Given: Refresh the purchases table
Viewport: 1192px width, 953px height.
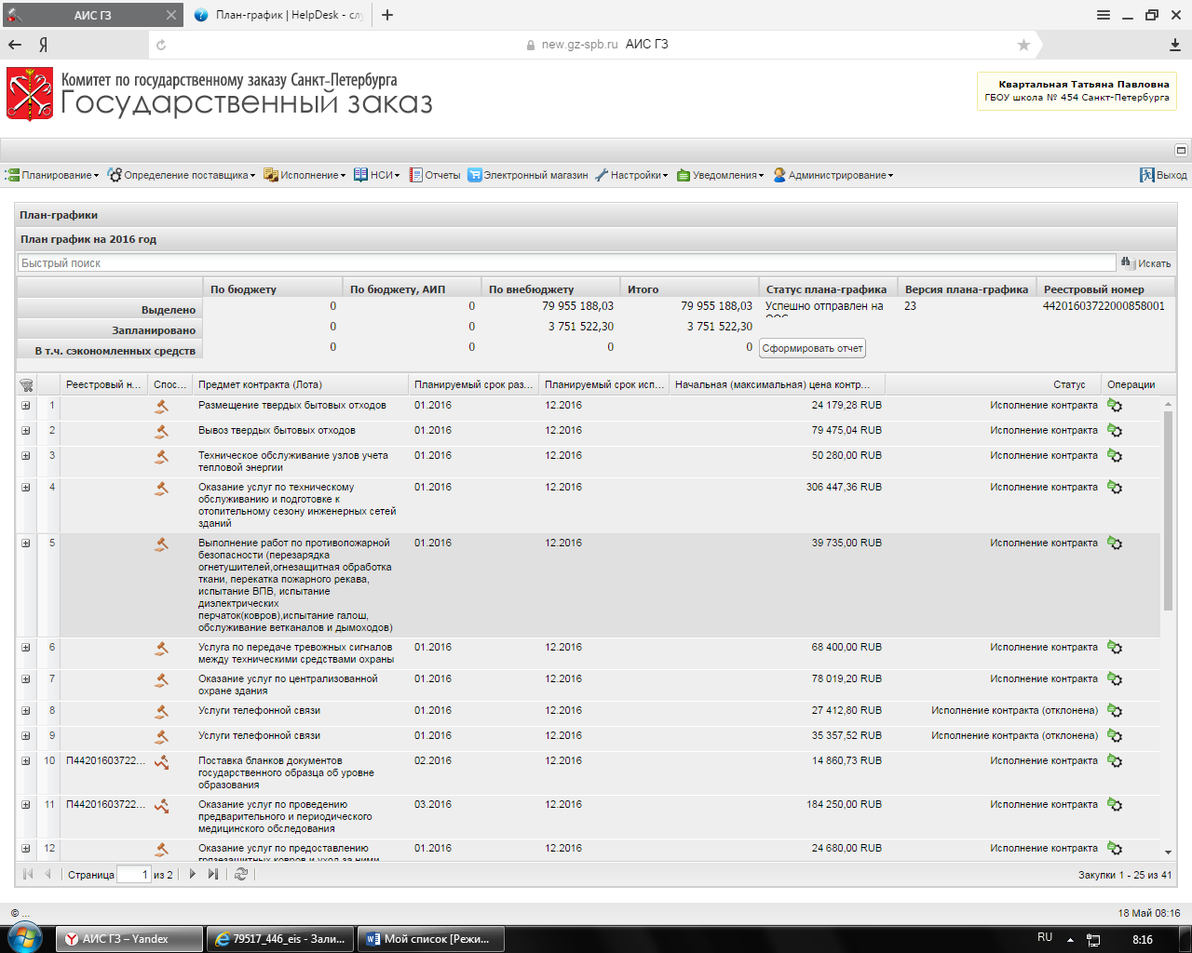Looking at the screenshot, I should [x=241, y=874].
